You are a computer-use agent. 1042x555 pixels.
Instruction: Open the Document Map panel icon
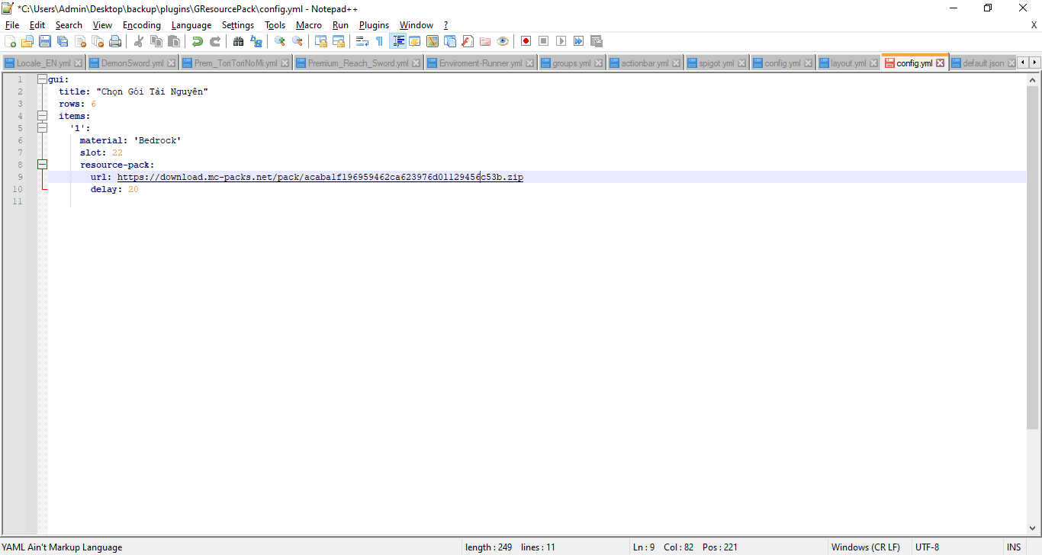click(x=433, y=41)
